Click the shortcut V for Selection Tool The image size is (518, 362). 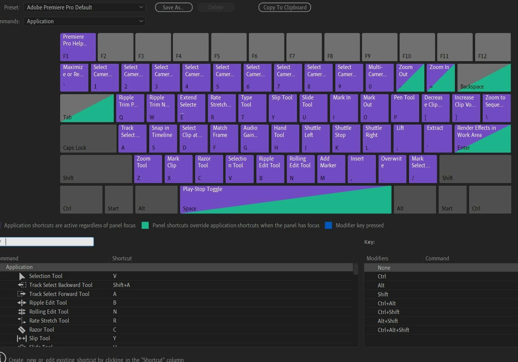(x=115, y=276)
